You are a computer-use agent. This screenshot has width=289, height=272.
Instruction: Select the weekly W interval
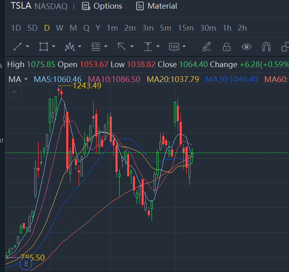coord(60,28)
